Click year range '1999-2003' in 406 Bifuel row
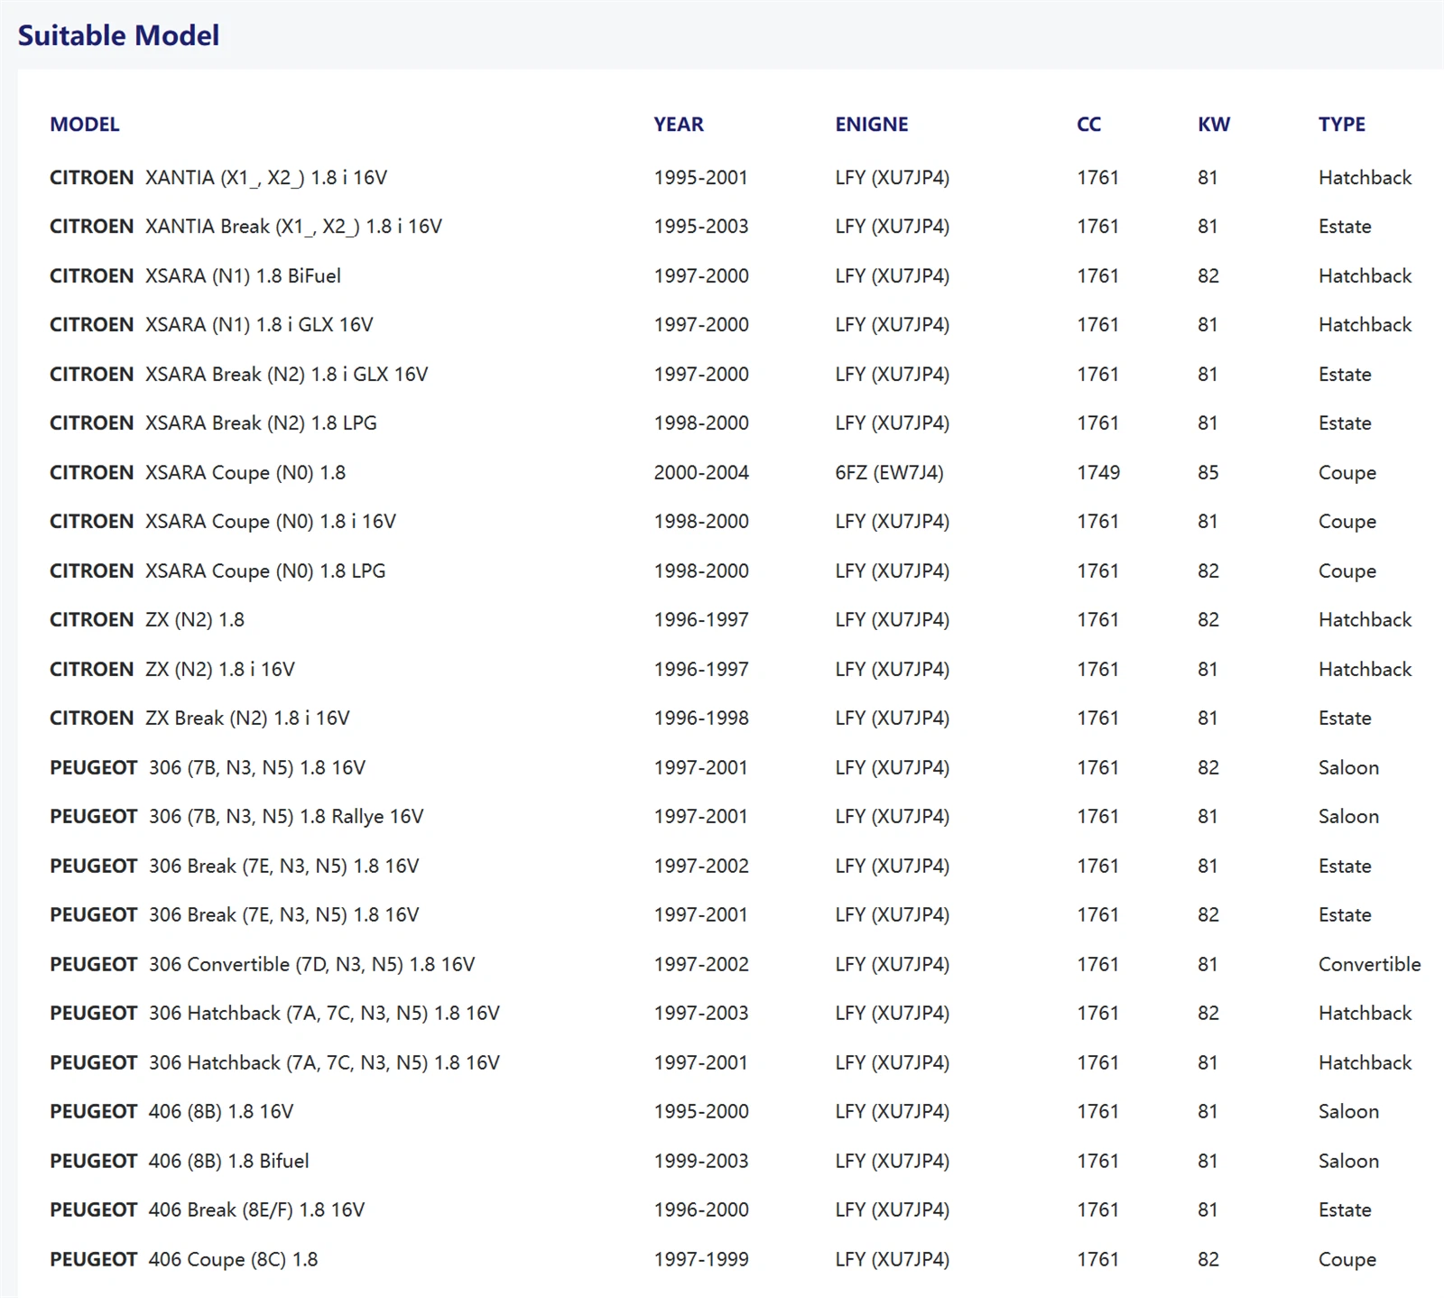Image resolution: width=1444 pixels, height=1298 pixels. pyautogui.click(x=701, y=1162)
